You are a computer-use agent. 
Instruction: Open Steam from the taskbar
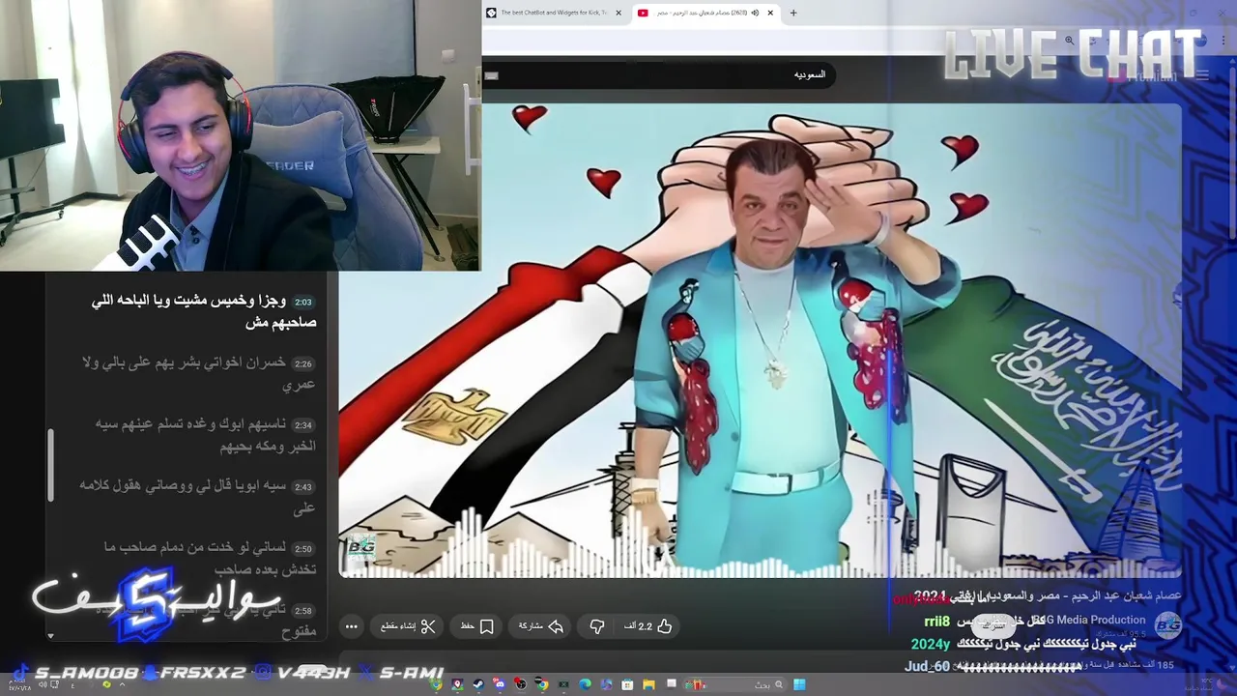click(478, 684)
